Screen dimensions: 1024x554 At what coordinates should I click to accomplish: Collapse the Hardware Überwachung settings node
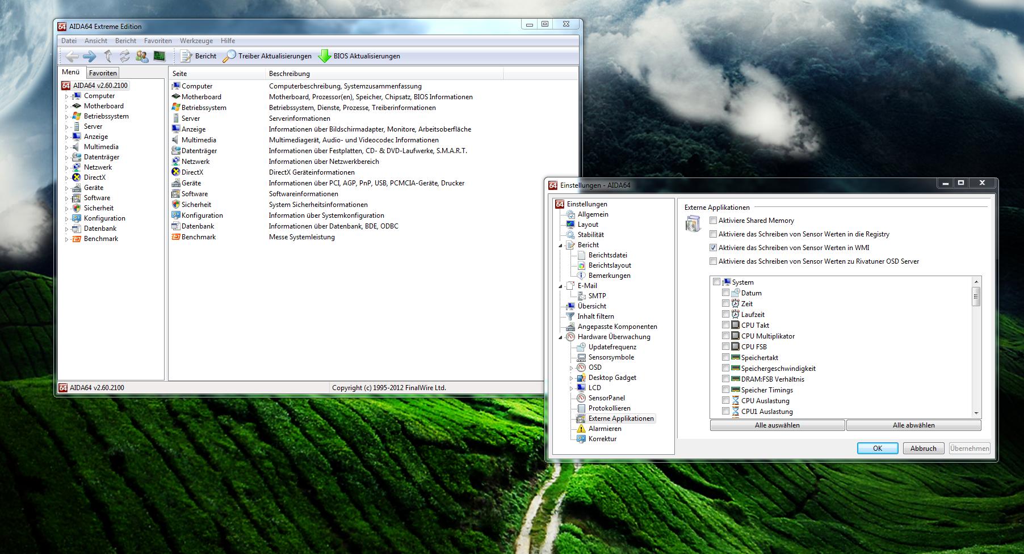tap(561, 337)
